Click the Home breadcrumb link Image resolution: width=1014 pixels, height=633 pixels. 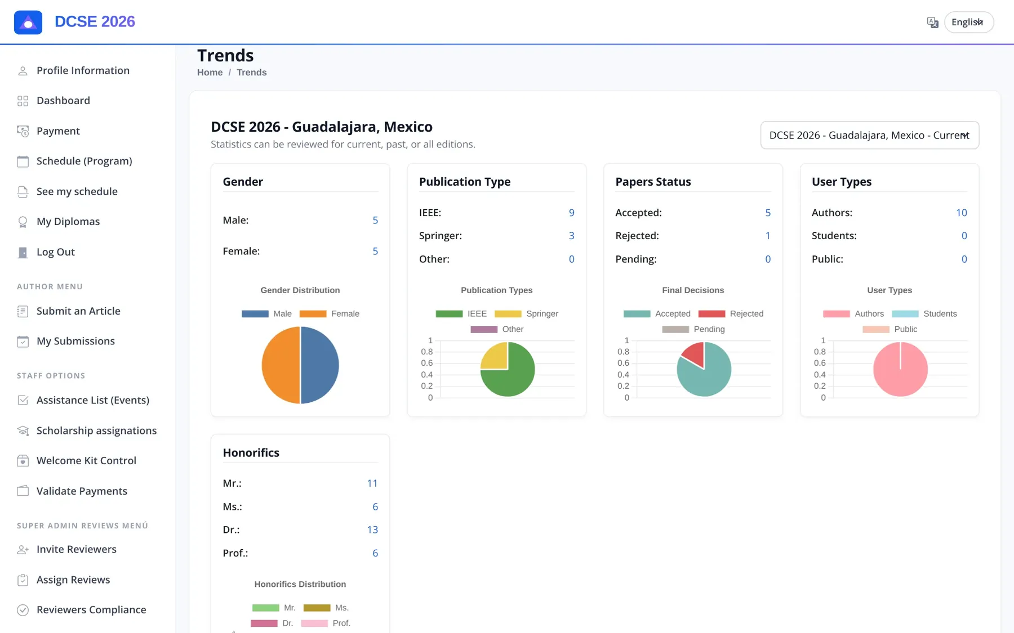[210, 73]
